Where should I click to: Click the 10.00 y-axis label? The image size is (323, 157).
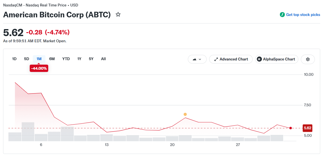tap(309, 74)
